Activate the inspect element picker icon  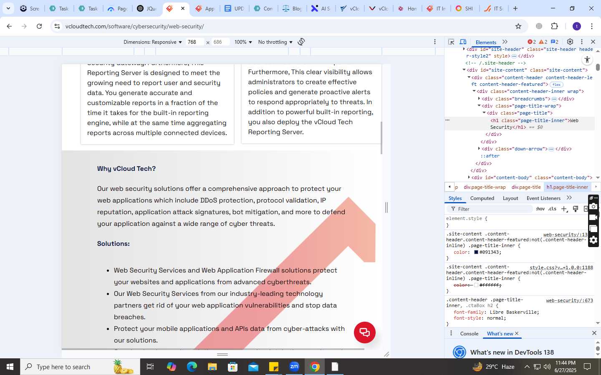tap(451, 42)
